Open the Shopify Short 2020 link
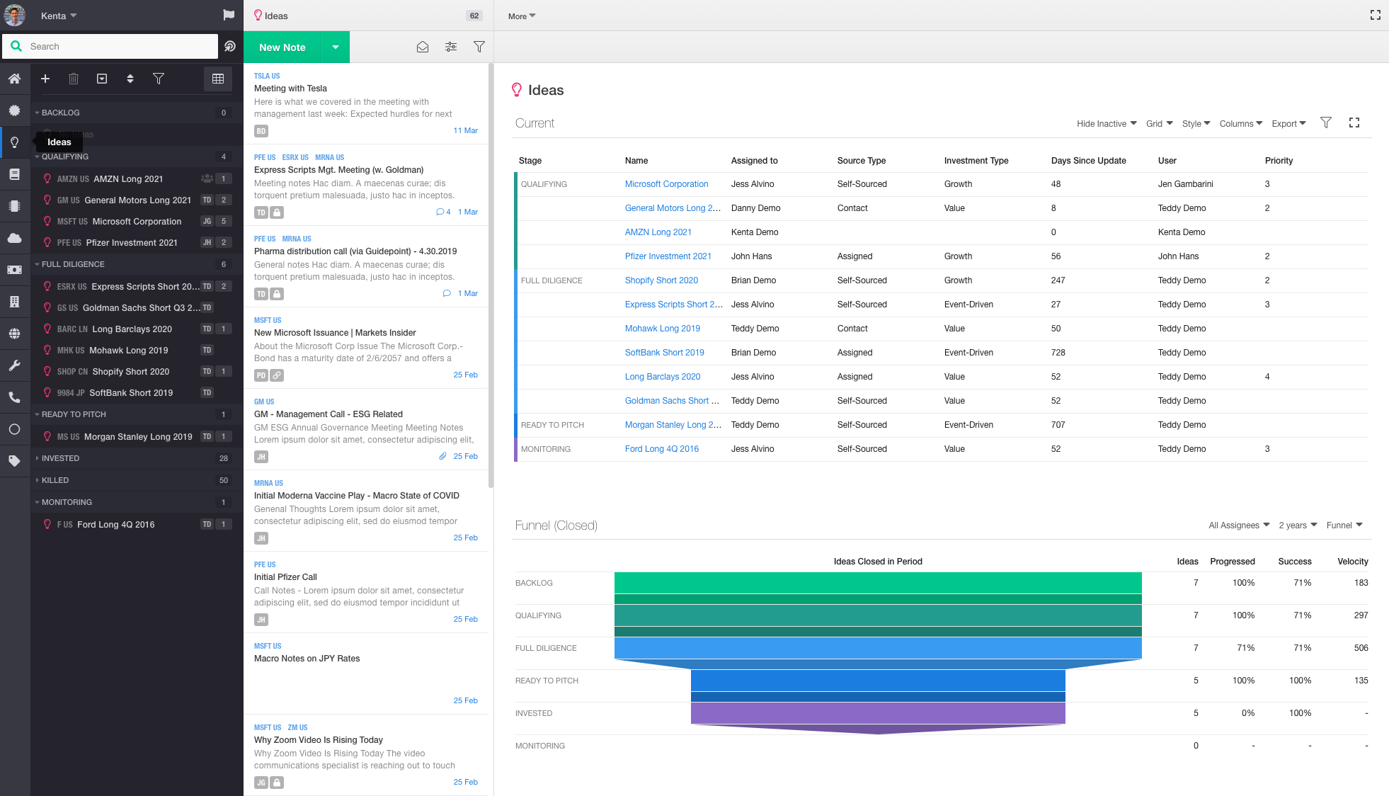 pos(661,280)
